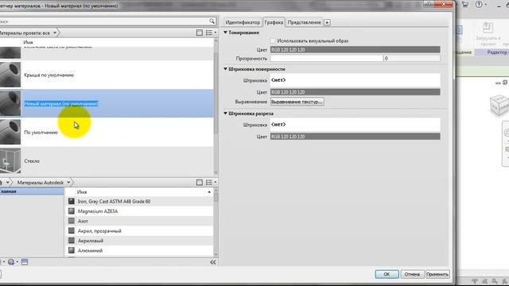The image size is (509, 286).
Task: Collapse the Штриховка разреза section
Action: 225,113
